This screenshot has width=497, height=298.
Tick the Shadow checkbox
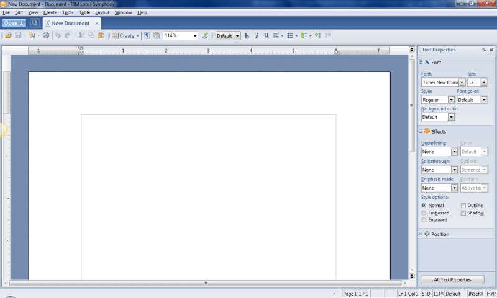point(463,213)
